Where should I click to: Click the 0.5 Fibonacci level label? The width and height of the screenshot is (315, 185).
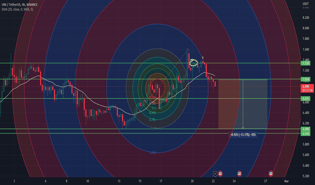click(x=154, y=108)
